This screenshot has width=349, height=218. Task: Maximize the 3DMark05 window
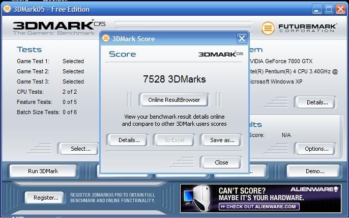(329, 9)
